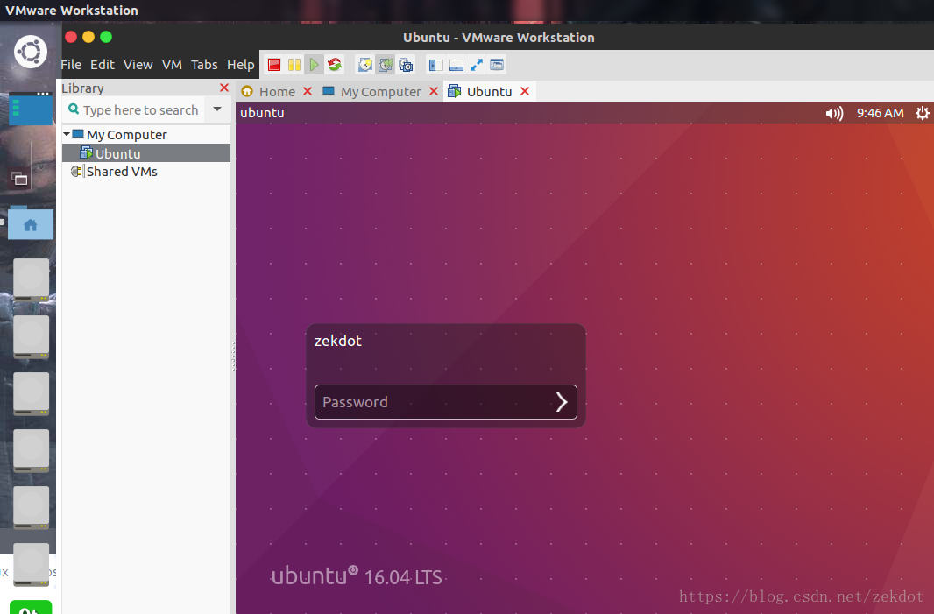Open the guest session power gear menu

coord(922,113)
